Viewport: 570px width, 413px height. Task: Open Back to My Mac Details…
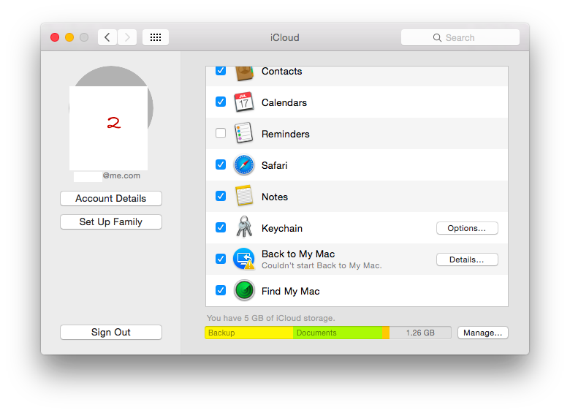(467, 259)
